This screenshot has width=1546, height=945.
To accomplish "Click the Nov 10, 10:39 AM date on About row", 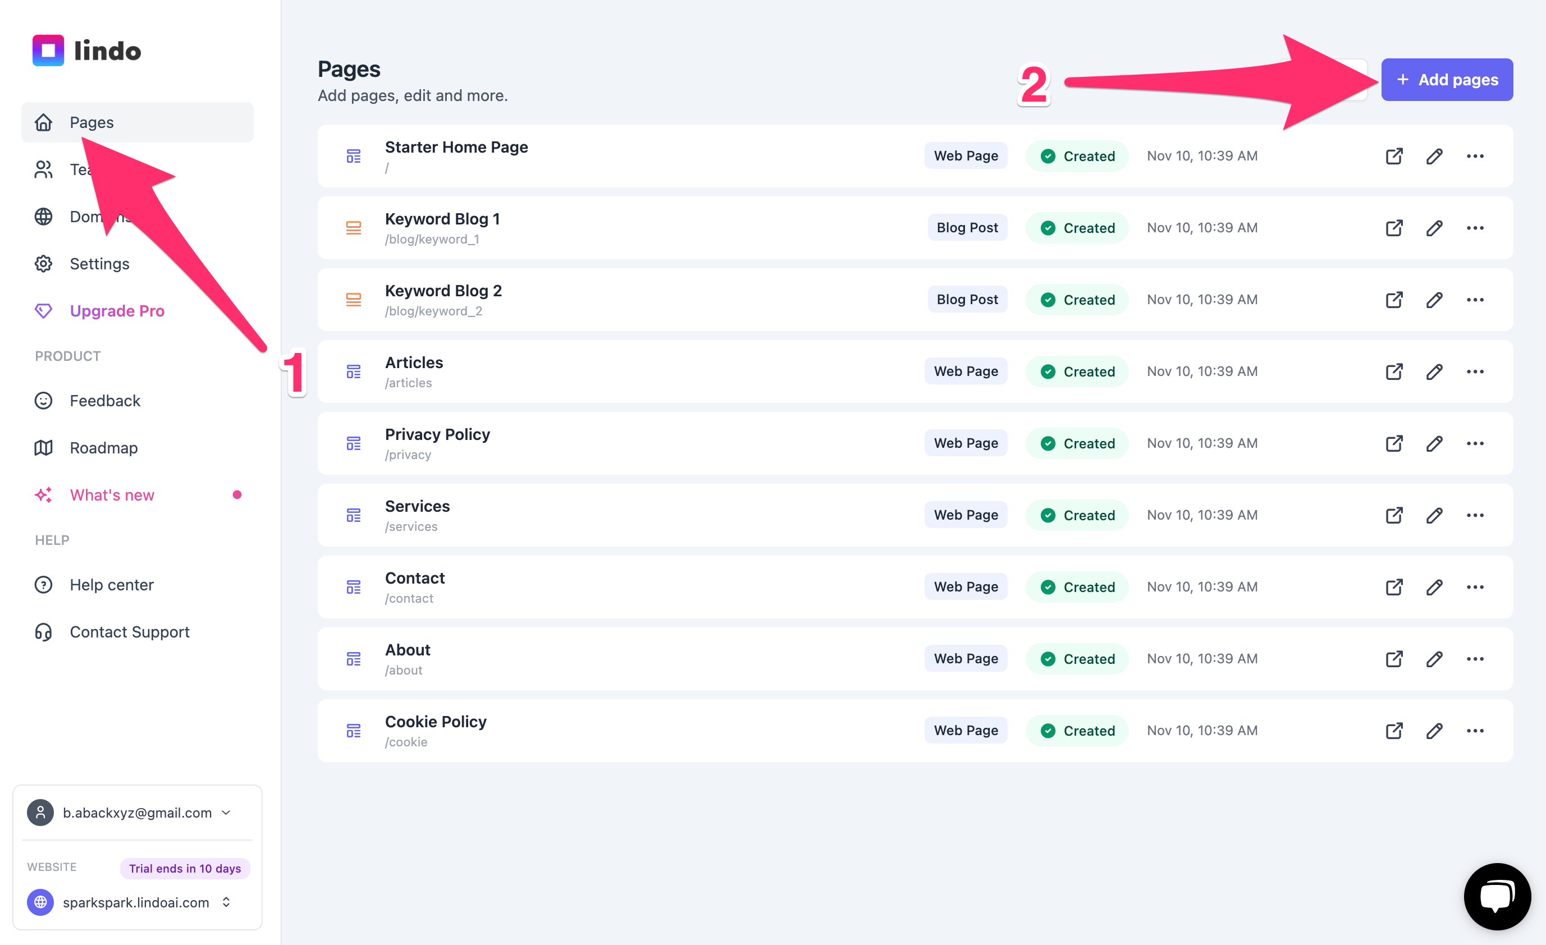I will [1202, 658].
